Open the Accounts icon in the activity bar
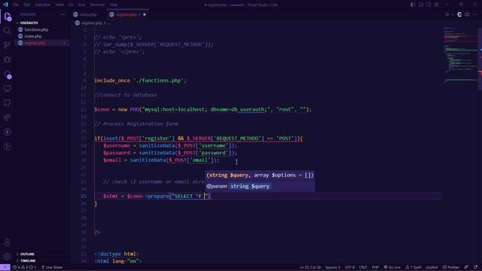The width and height of the screenshot is (482, 271). click(x=7, y=242)
